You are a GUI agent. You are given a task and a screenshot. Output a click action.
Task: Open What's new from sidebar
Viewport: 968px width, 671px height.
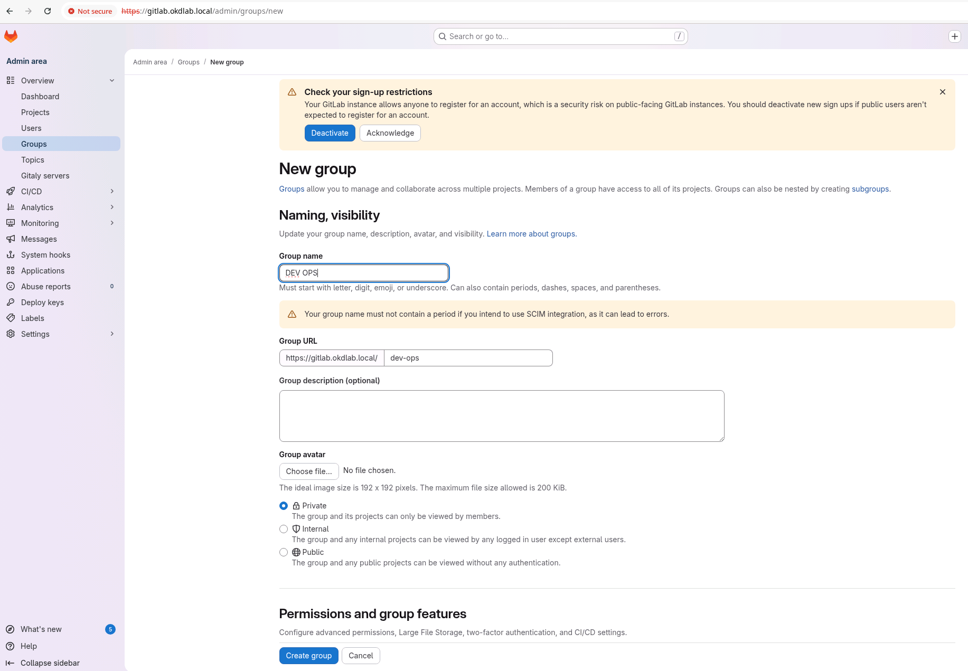[x=41, y=629]
